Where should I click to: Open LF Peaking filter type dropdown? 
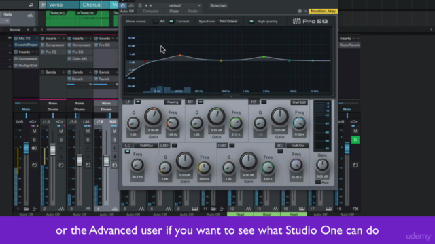tap(173, 102)
